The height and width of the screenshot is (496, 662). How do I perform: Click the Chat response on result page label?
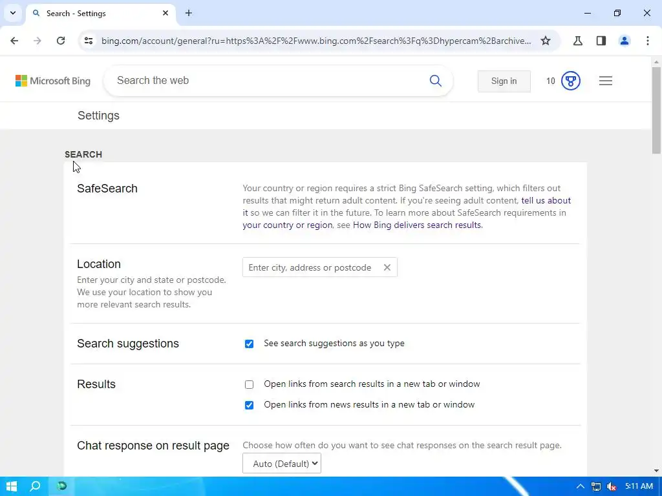pyautogui.click(x=153, y=446)
